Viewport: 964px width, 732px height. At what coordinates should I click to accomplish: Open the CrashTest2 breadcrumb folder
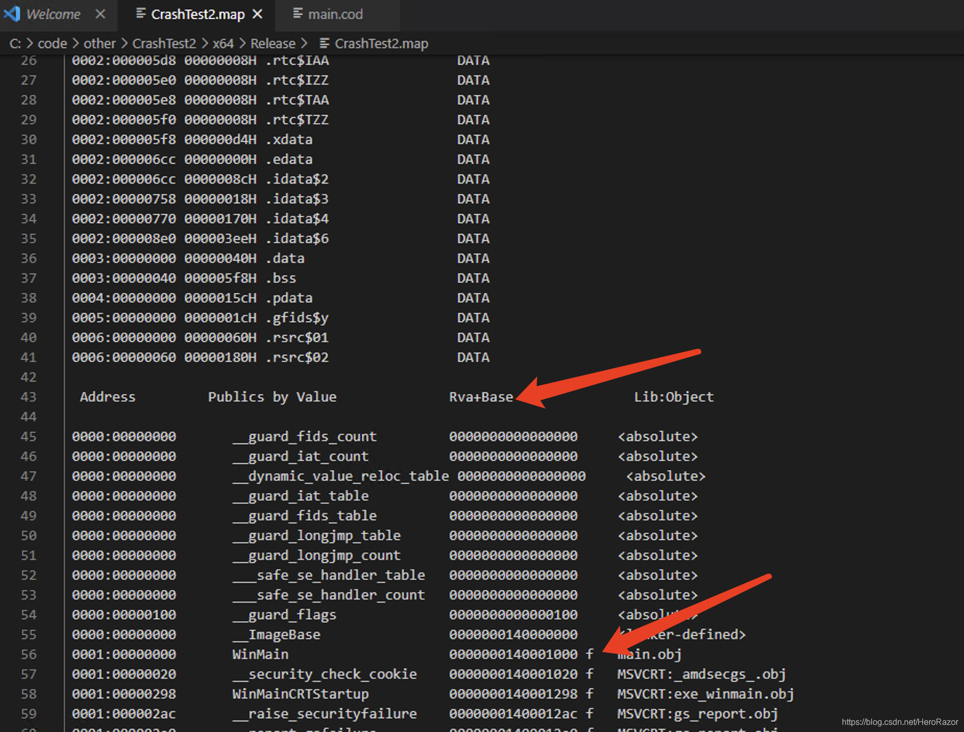pyautogui.click(x=164, y=43)
